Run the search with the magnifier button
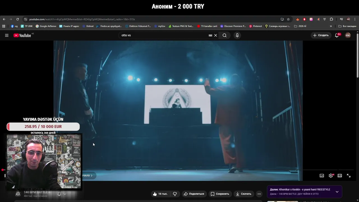The width and height of the screenshot is (359, 202). tap(225, 35)
